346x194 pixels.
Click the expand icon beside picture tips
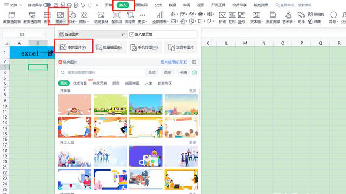[x=194, y=62]
